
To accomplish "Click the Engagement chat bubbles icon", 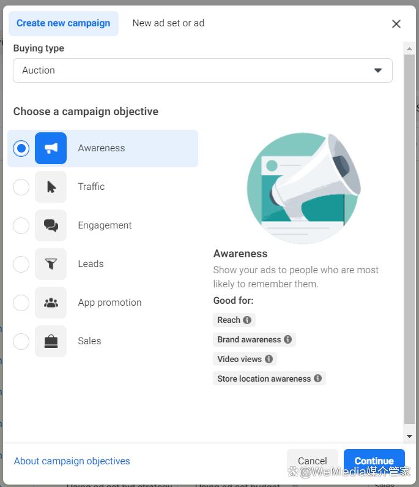I will (x=51, y=225).
